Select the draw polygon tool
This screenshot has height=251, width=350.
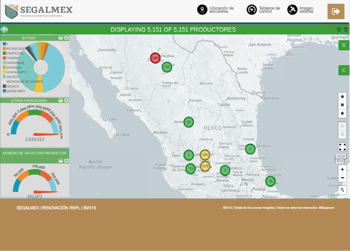pos(342,97)
